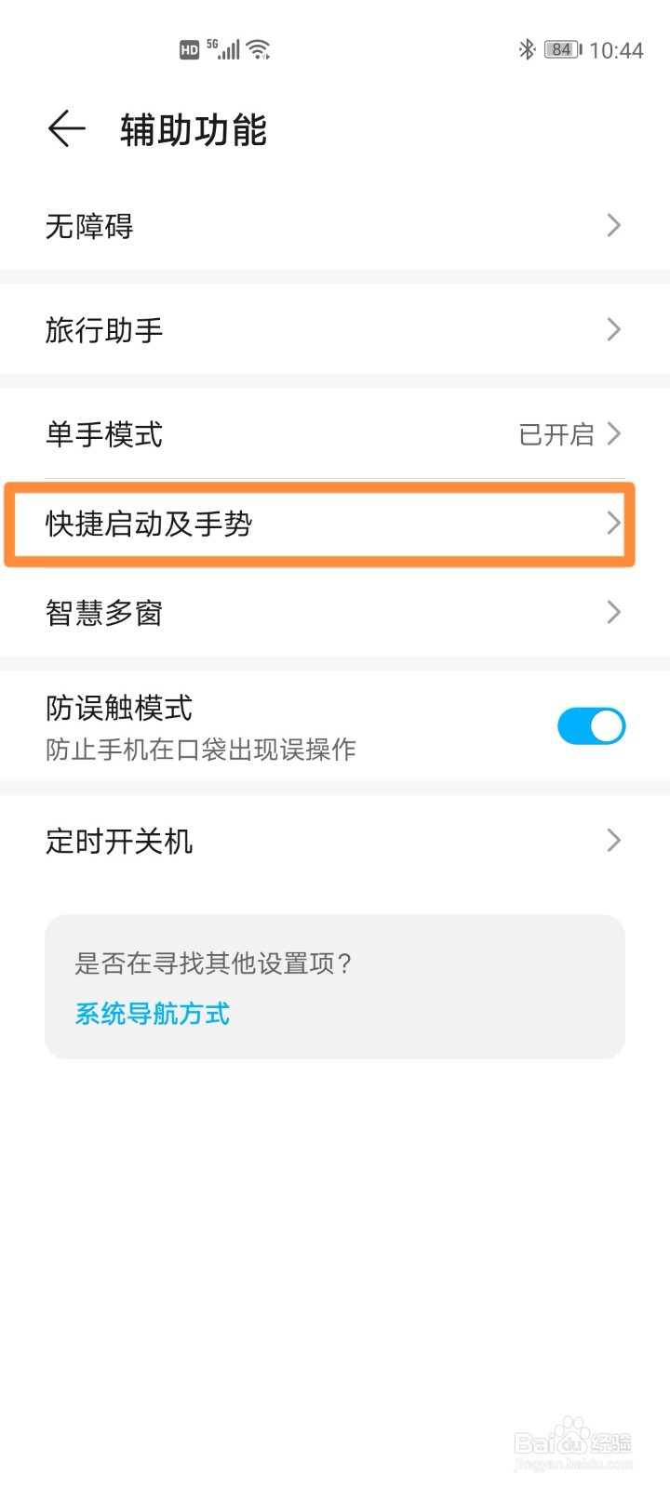Tap the 已开启 status label

556,434
